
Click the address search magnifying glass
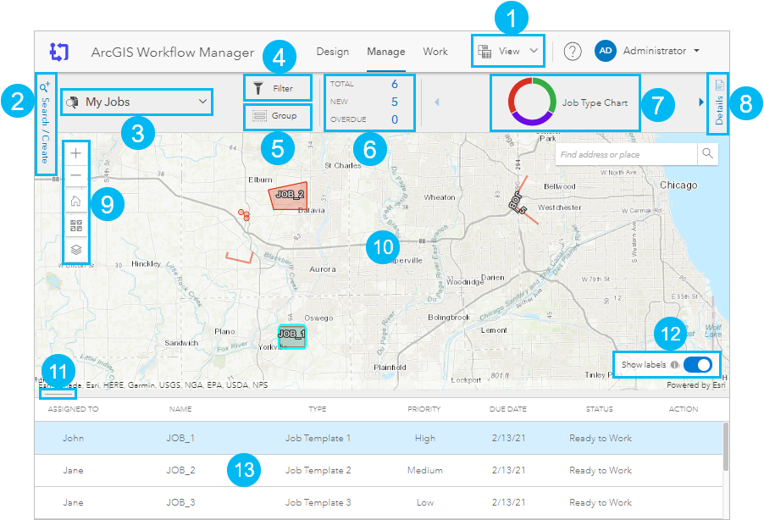(708, 154)
